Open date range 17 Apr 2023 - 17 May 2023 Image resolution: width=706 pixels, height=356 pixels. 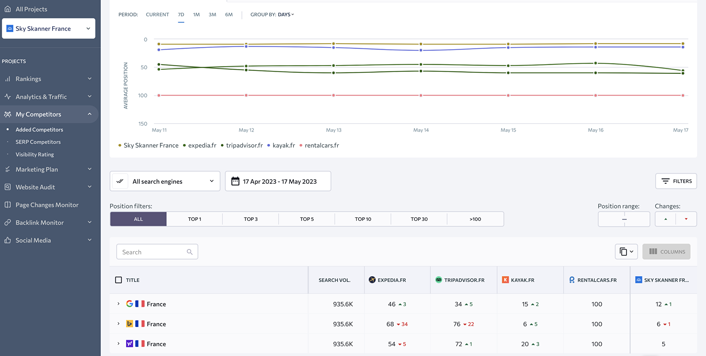[x=278, y=181]
